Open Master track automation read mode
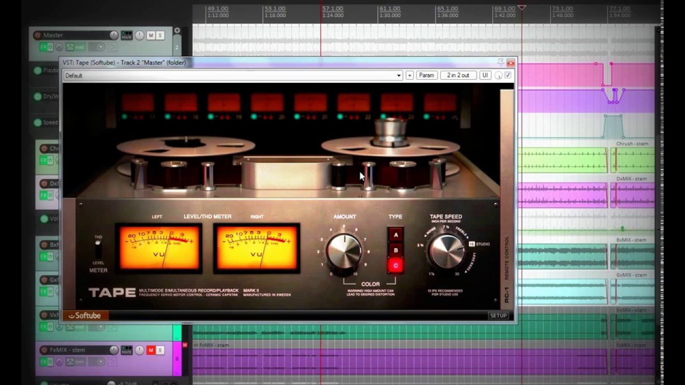 coord(75,47)
